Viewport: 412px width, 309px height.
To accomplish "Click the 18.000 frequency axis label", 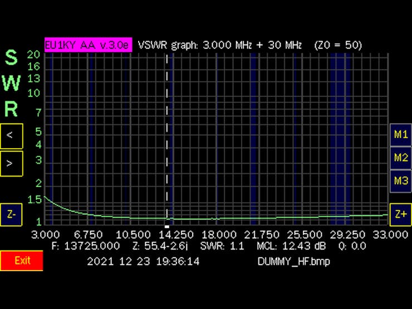I will pyautogui.click(x=219, y=234).
